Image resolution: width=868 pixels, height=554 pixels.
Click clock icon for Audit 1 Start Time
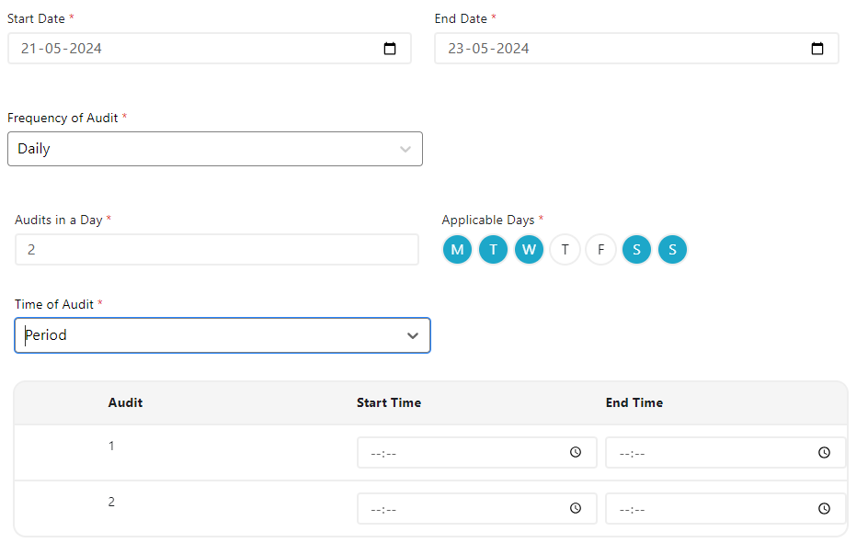tap(576, 453)
